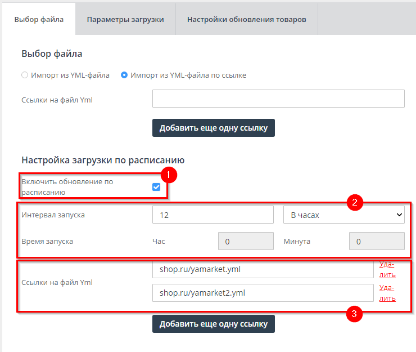The height and width of the screenshot is (352, 416).
Task: Open the Параметры загрузки tab
Action: pos(125,19)
